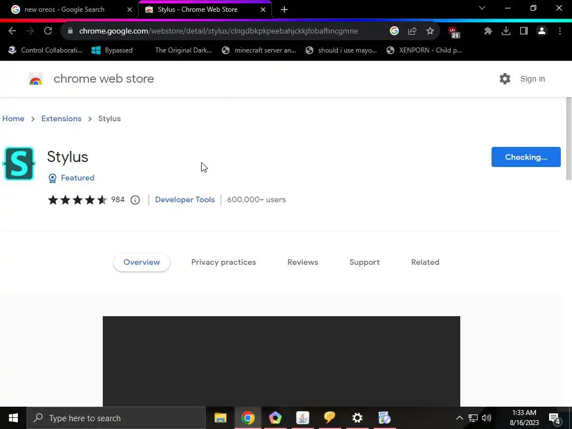This screenshot has height=429, width=572.
Task: Open the profile avatar icon
Action: [x=542, y=31]
